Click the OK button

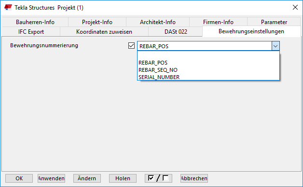click(x=19, y=178)
